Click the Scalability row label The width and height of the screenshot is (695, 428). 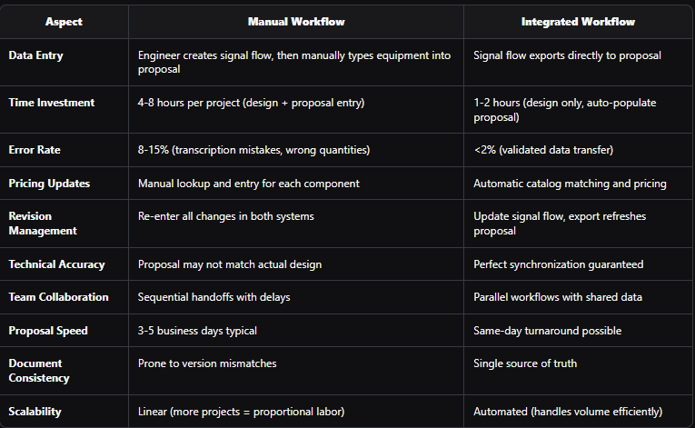[x=35, y=412]
